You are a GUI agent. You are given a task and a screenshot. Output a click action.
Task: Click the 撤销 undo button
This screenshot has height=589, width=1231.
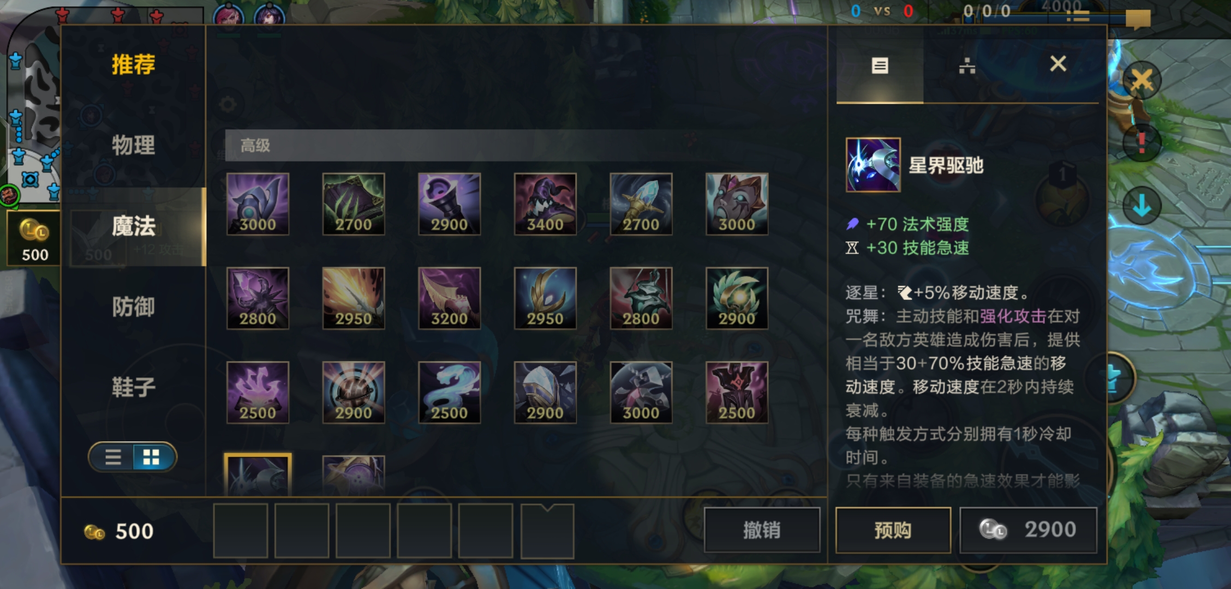[x=762, y=530]
